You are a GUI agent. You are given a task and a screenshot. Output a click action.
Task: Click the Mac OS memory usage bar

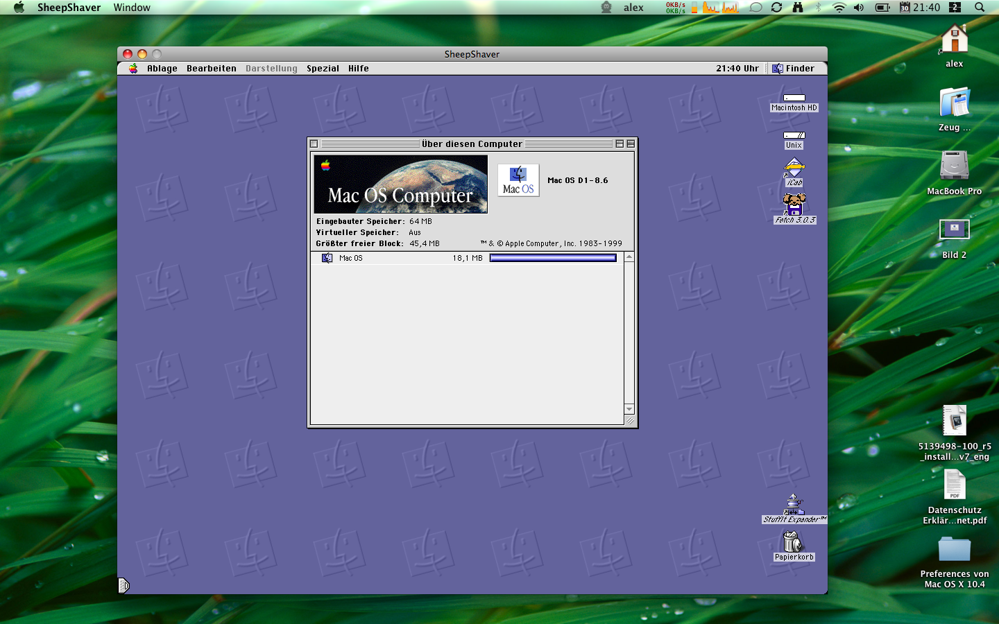click(553, 258)
